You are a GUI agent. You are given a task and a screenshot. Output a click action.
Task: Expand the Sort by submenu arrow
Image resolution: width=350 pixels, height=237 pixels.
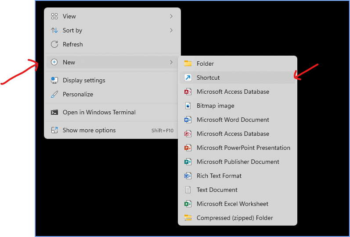click(171, 30)
